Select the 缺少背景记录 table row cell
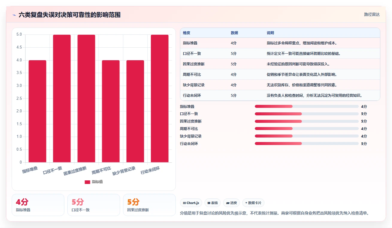Viewport: 392px width, 228px height. (194, 85)
